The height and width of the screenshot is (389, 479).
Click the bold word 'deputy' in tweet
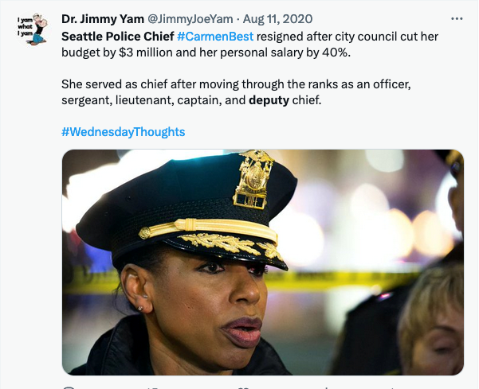[269, 100]
